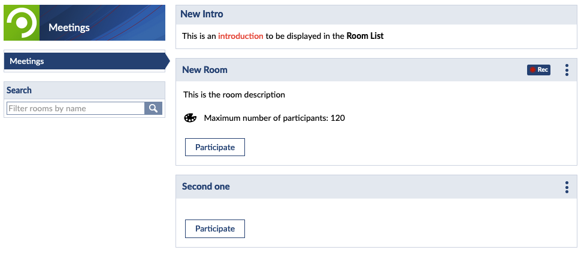Click the New Room title heading
The width and height of the screenshot is (581, 253).
pyautogui.click(x=205, y=70)
